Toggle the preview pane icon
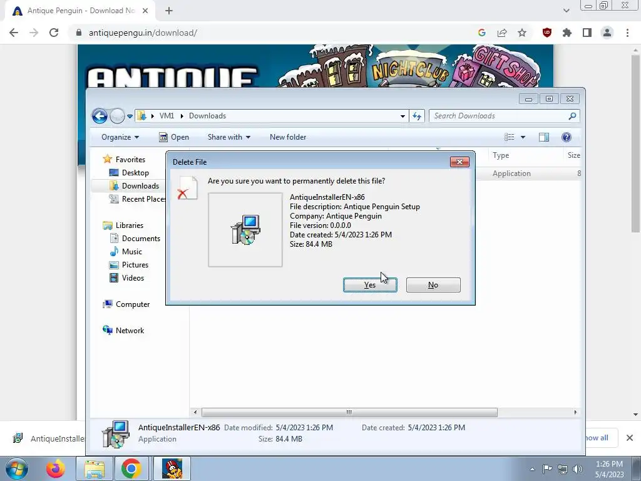Image resolution: width=641 pixels, height=481 pixels. (544, 137)
